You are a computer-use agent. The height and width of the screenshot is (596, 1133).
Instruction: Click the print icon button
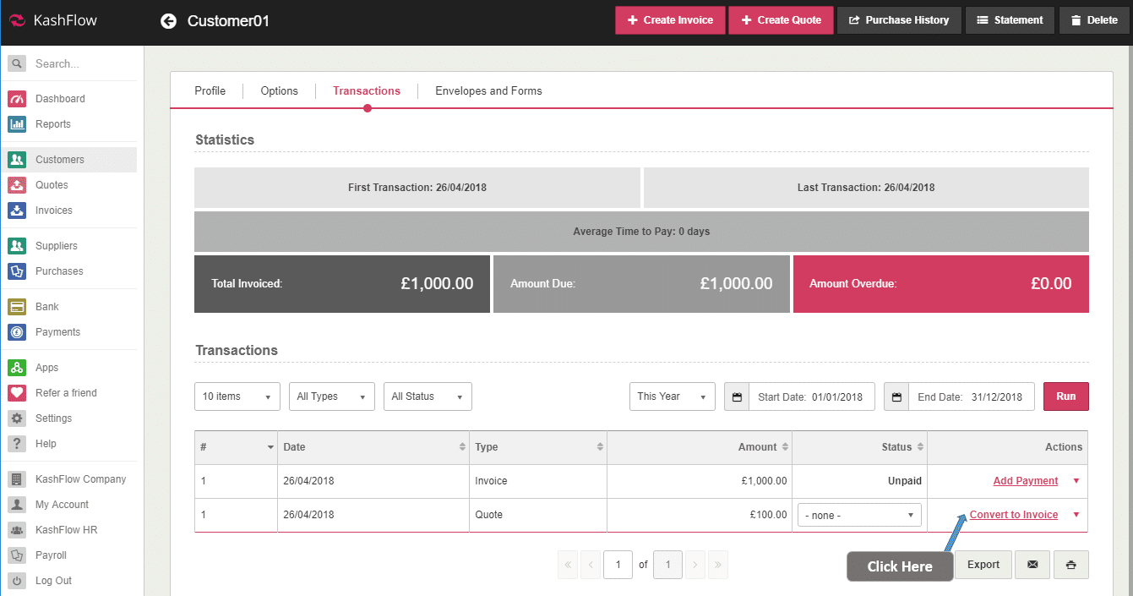[x=1070, y=565]
